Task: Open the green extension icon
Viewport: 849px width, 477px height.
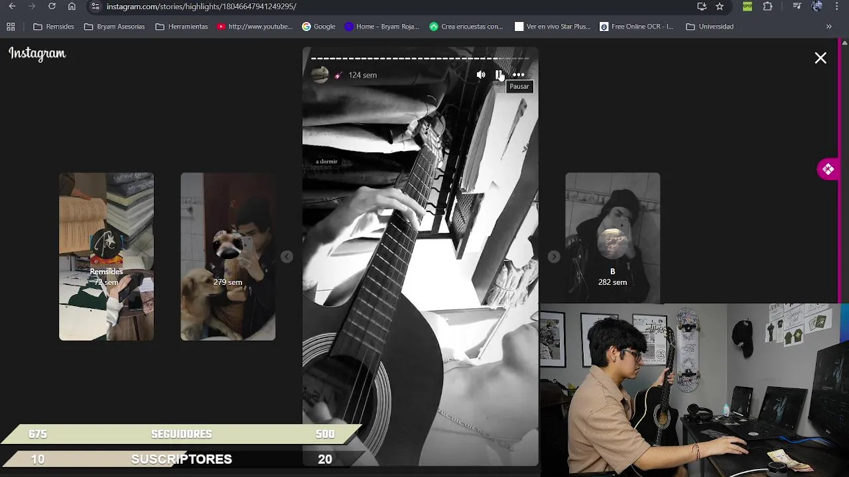Action: (x=748, y=7)
